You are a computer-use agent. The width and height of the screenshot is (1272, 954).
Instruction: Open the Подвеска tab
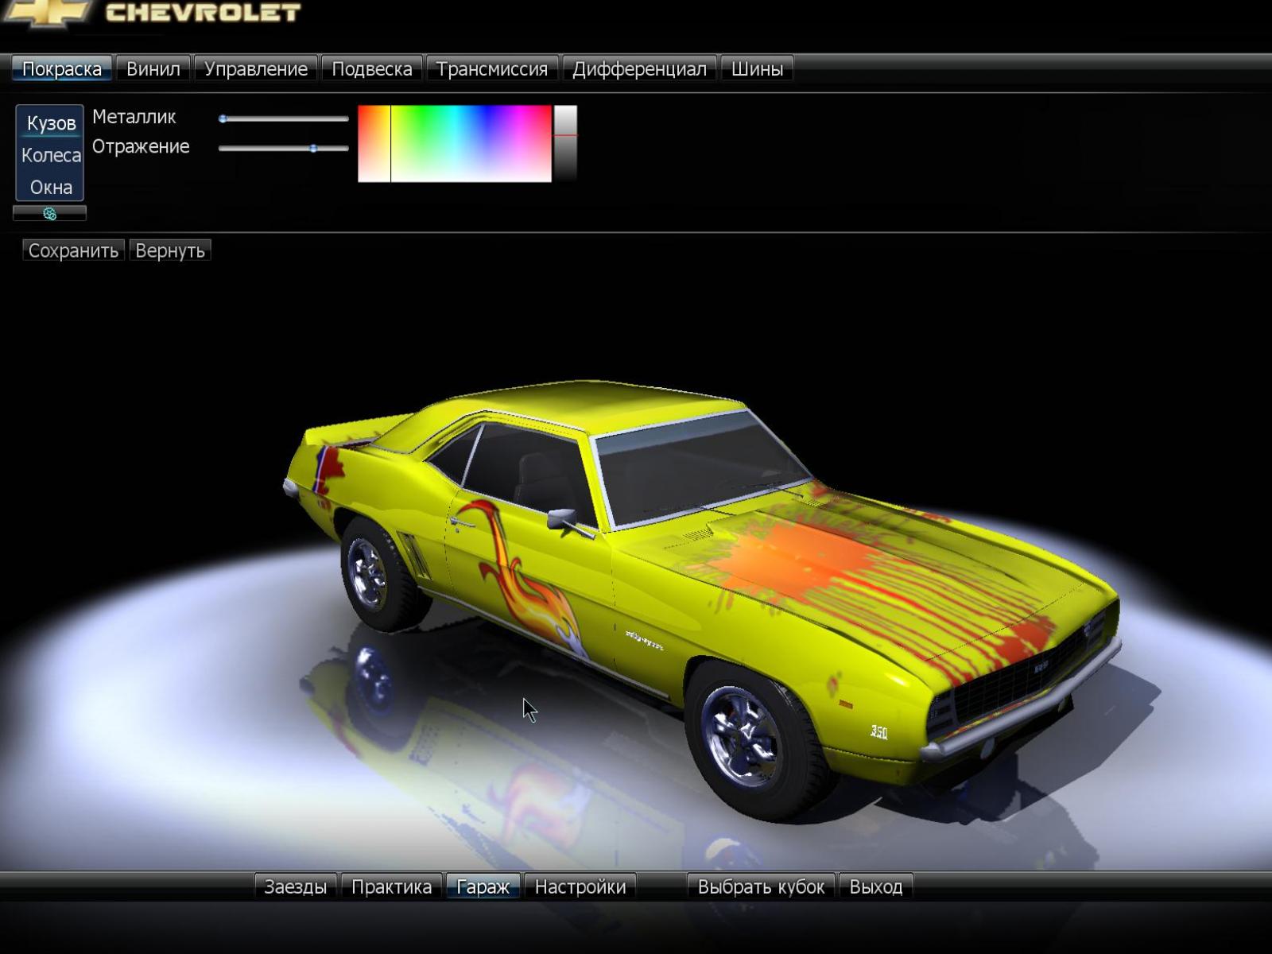(371, 69)
